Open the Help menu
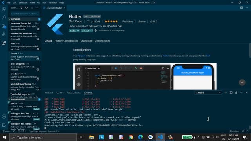 tap(62, 3)
